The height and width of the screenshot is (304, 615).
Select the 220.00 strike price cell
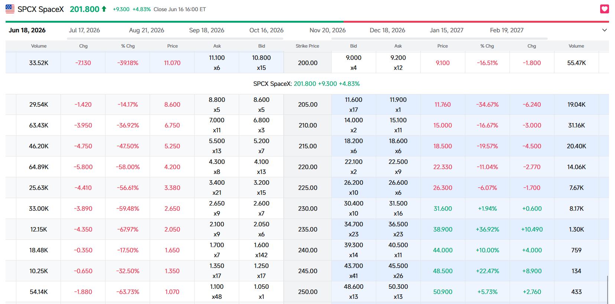point(308,167)
